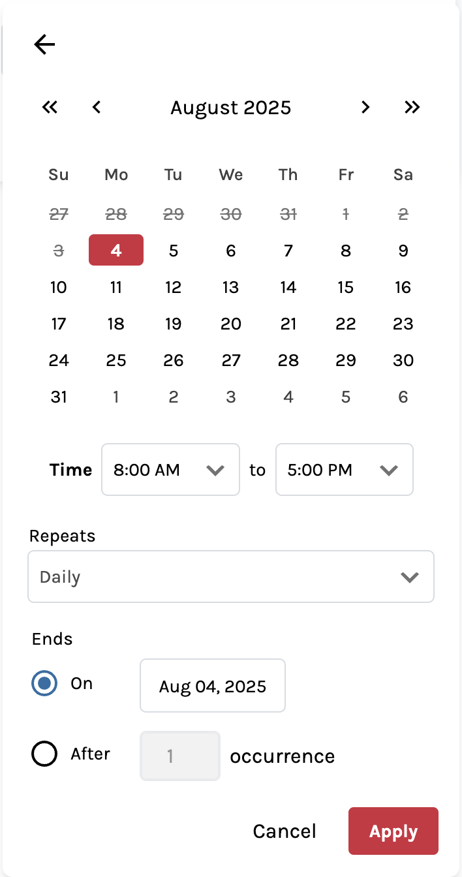Expand the Repeats "Daily" dropdown
462x877 pixels.
(230, 577)
